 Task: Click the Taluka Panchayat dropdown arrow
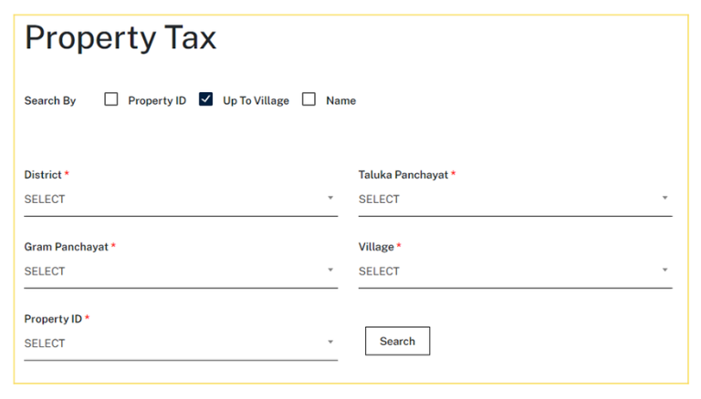[664, 199]
